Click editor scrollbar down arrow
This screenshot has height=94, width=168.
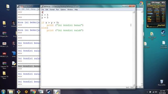tap(134, 85)
